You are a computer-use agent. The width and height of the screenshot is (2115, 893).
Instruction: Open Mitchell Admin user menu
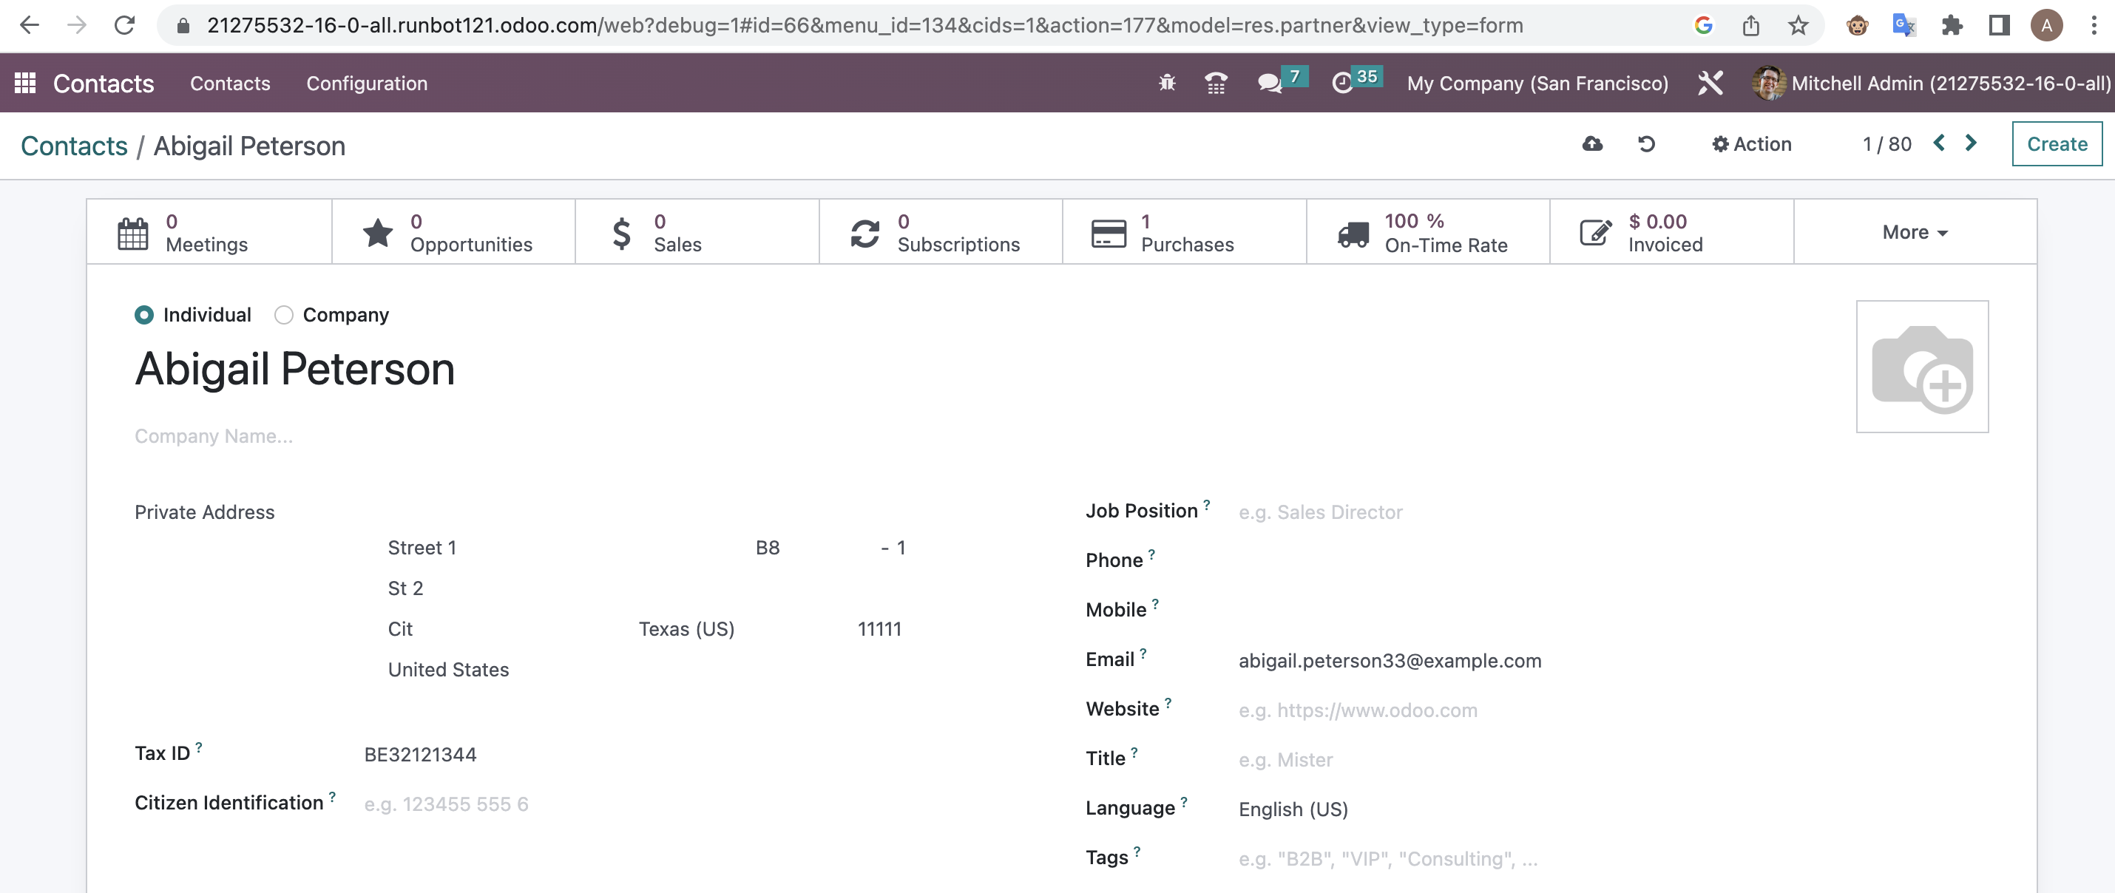point(1931,83)
